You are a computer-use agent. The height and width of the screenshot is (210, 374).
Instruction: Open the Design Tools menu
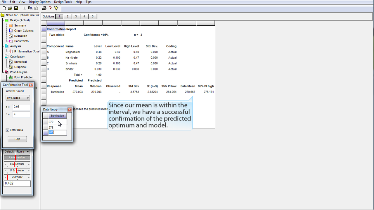(63, 2)
